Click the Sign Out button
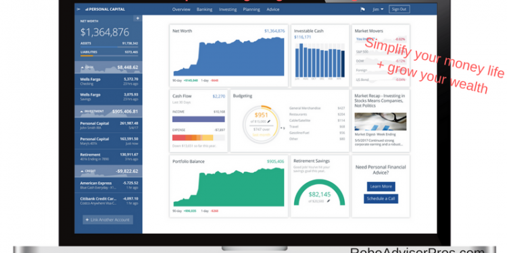Viewport: 507px width, 253px height. click(x=399, y=9)
